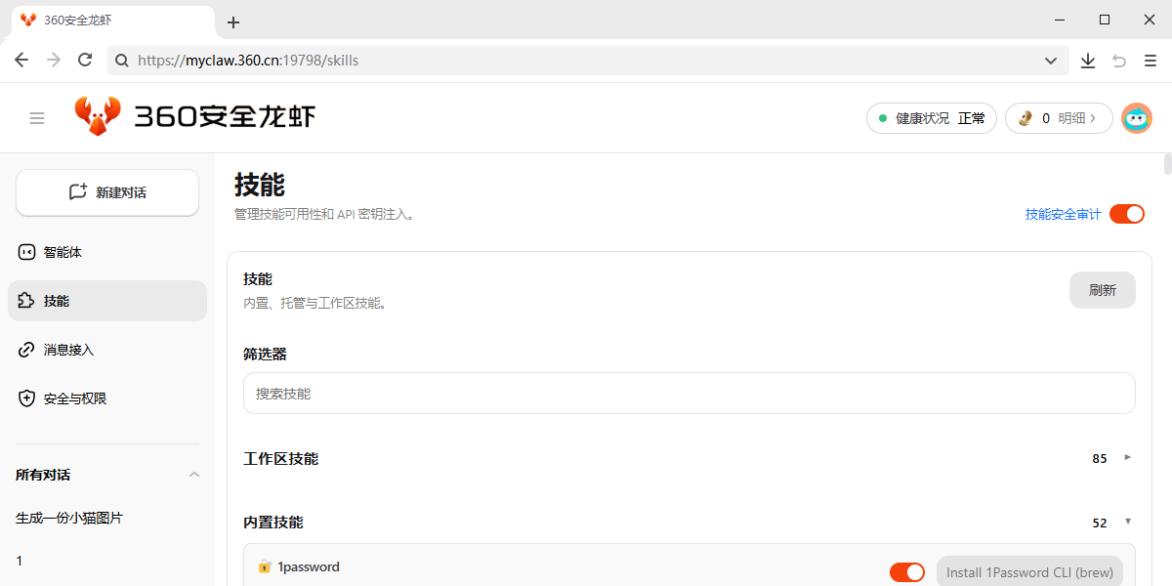
Task: Open 智能体 in the sidebar
Action: [x=63, y=252]
